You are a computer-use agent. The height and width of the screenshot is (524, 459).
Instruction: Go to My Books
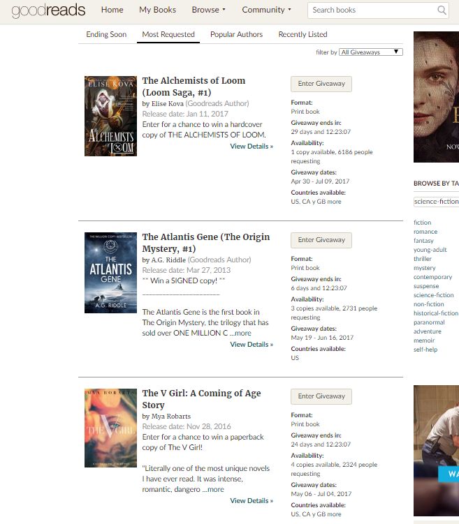tap(157, 10)
